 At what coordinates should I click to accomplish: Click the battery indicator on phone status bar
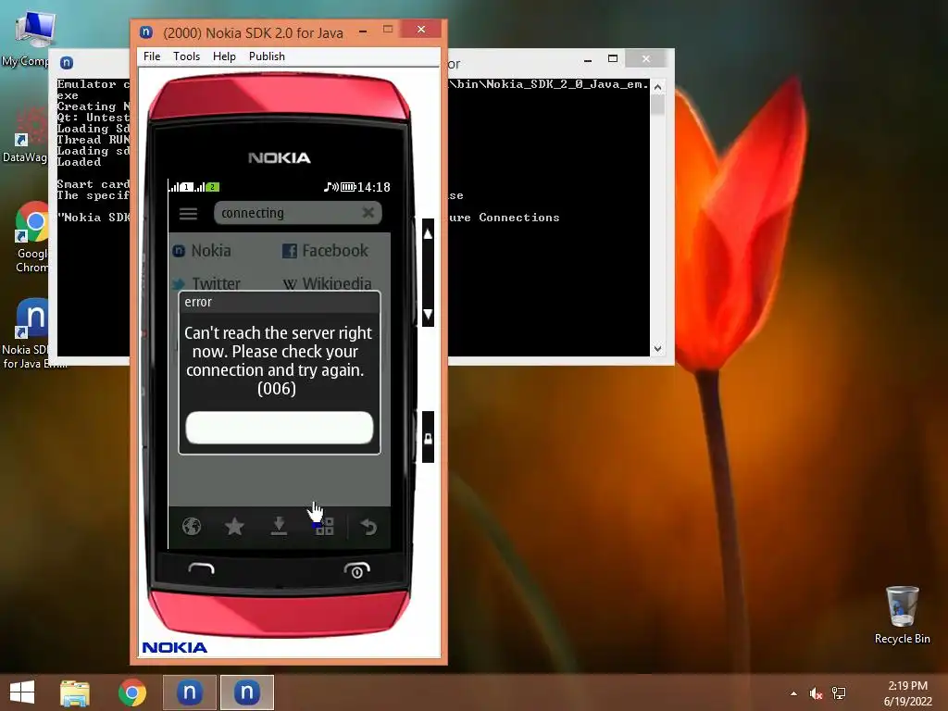tap(348, 187)
